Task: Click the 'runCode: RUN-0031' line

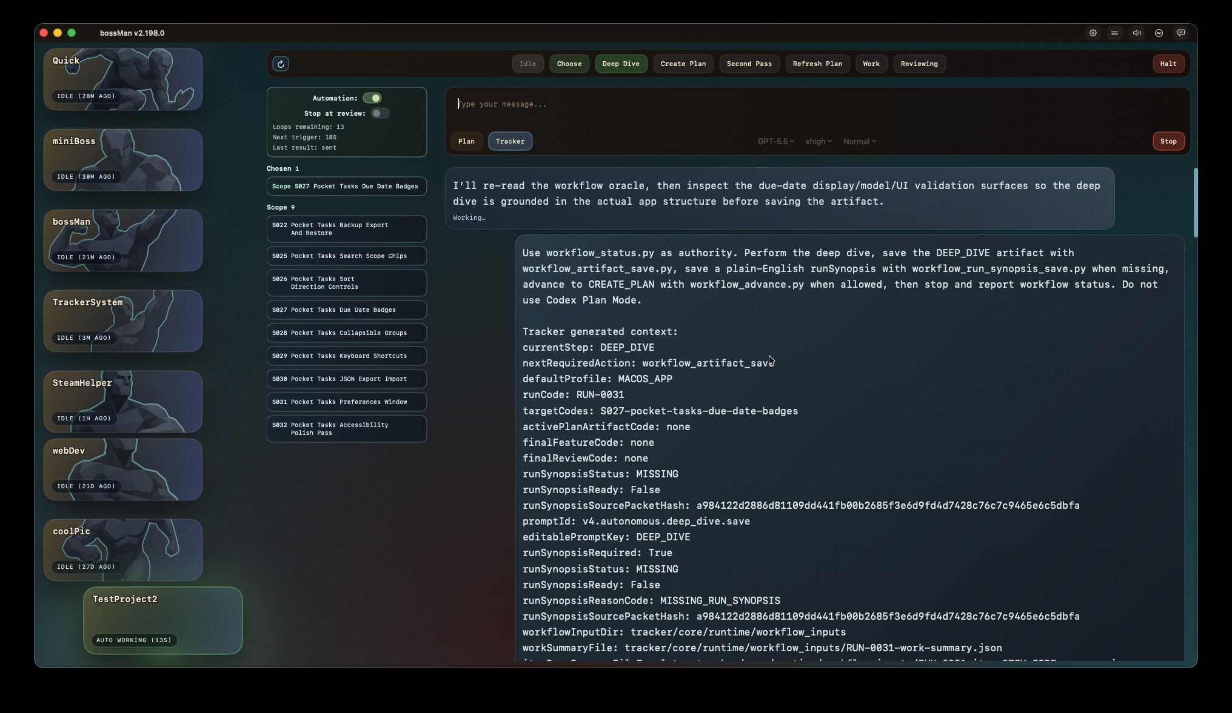Action: (573, 395)
